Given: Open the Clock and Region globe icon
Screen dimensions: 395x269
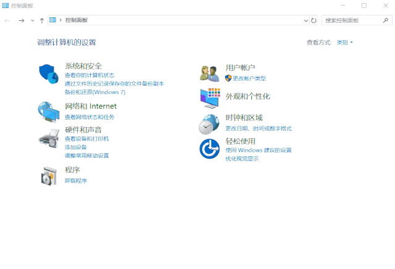Looking at the screenshot, I should point(209,124).
